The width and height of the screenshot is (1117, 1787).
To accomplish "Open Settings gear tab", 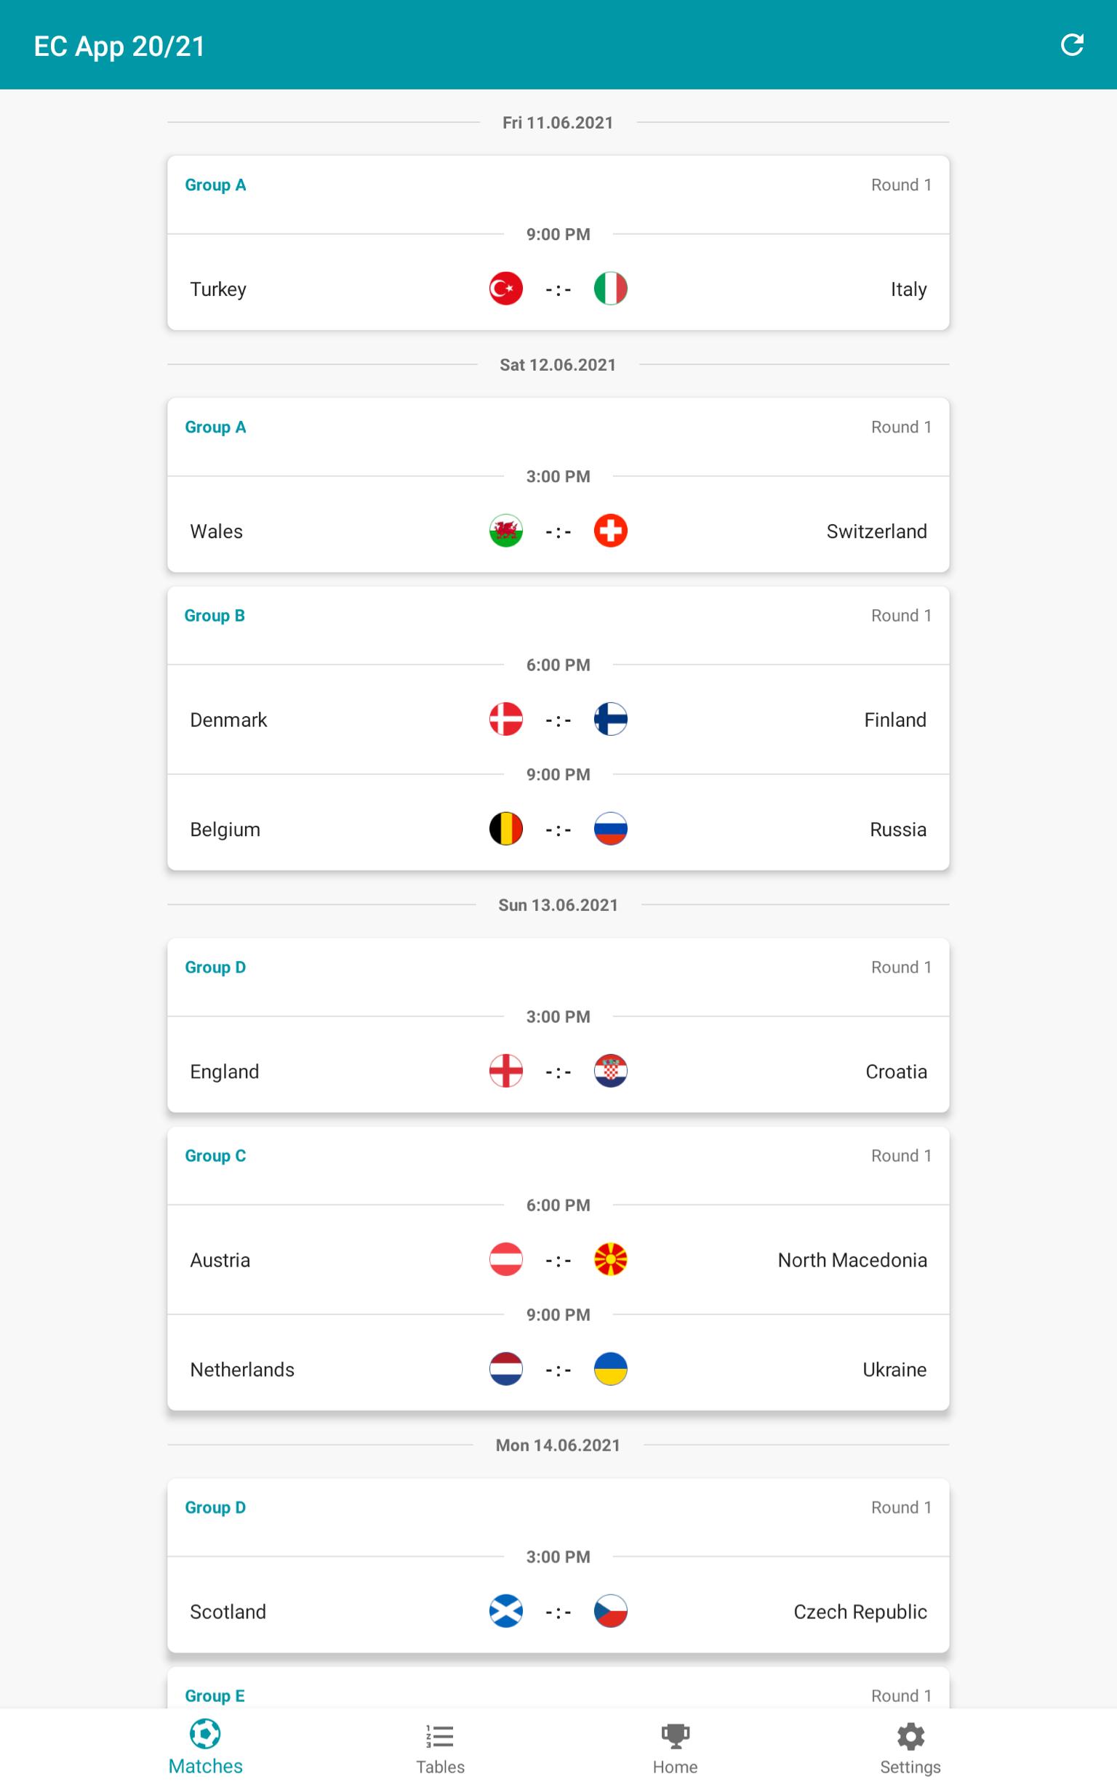I will point(910,1749).
